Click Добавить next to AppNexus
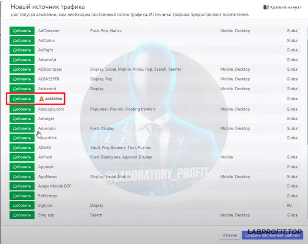Screen dimensions: 308x244 [22, 177]
